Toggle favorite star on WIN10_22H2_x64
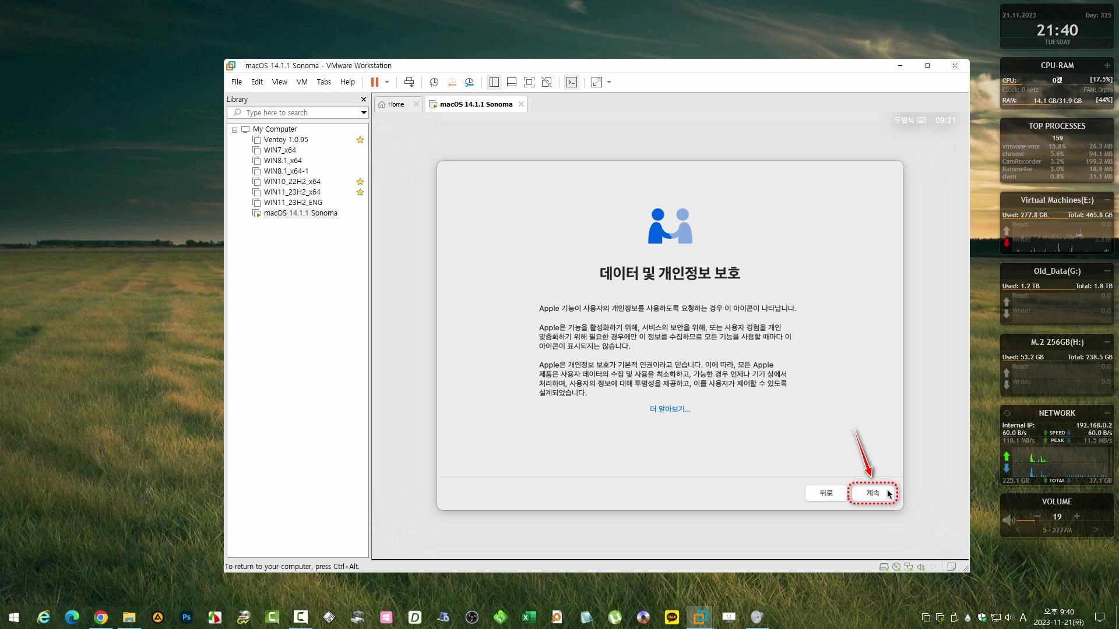 [x=360, y=182]
